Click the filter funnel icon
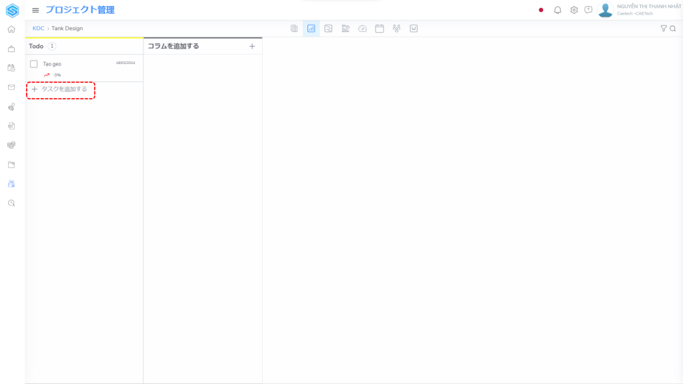Viewport: 683px width, 384px height. pyautogui.click(x=663, y=29)
